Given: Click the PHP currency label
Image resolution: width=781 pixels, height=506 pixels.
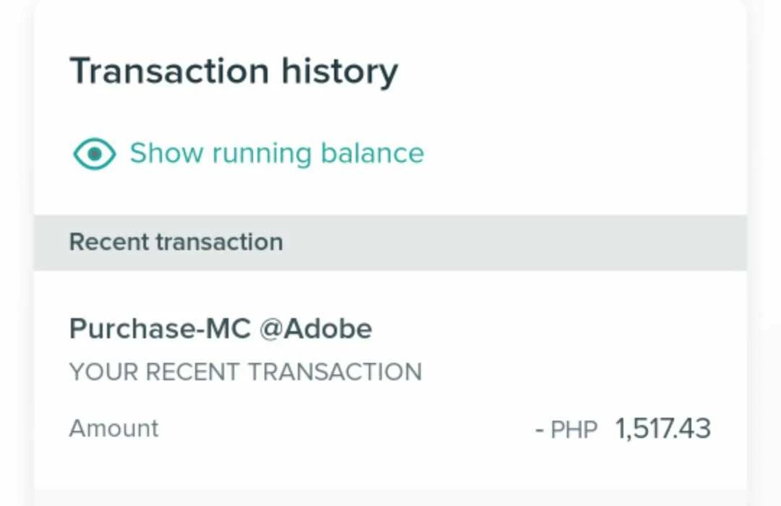Looking at the screenshot, I should [574, 430].
